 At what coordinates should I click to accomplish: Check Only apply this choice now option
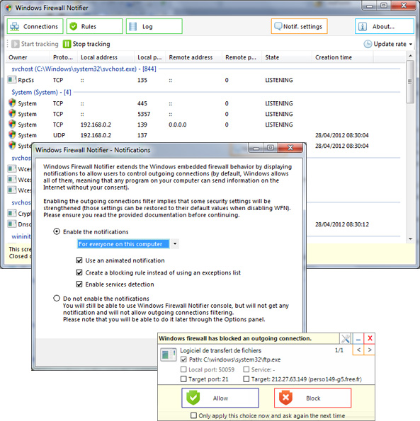[193, 415]
